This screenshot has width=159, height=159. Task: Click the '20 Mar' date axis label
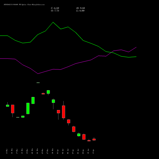point(32,151)
